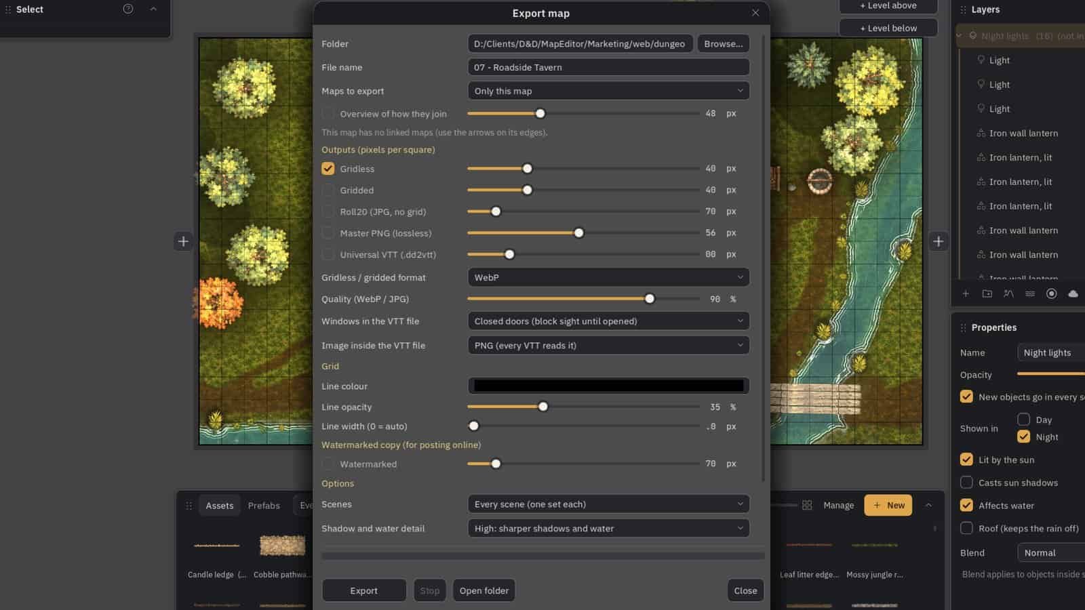Open Shadow and water detail dropdown
Viewport: 1085px width, 610px height.
[608, 529]
